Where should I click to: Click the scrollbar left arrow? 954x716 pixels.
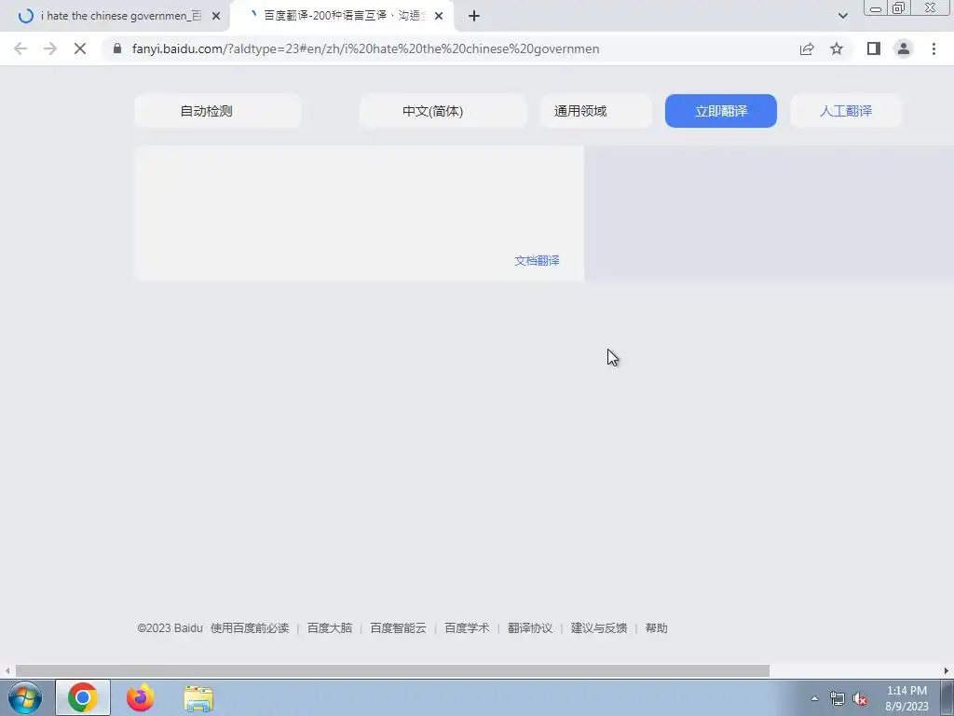[7, 670]
